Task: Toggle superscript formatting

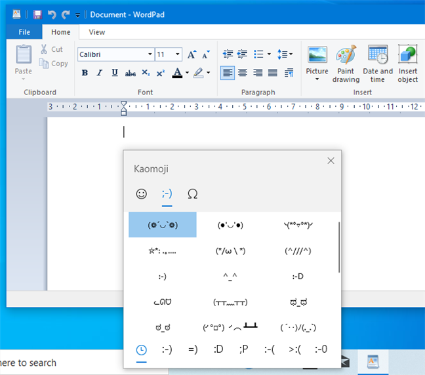Action: 161,73
